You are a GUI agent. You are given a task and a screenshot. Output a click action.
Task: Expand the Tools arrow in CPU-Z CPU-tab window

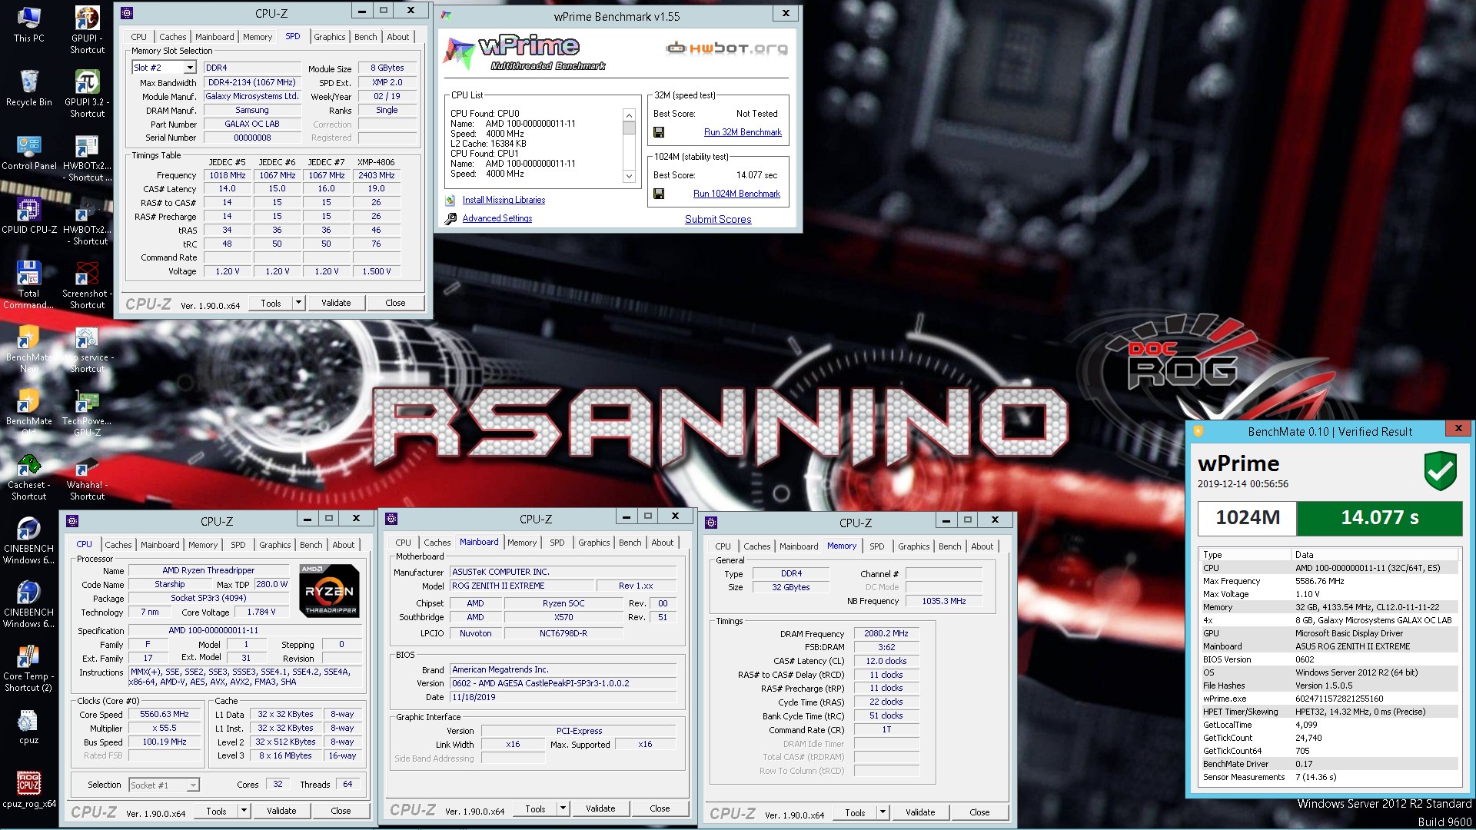point(244,811)
